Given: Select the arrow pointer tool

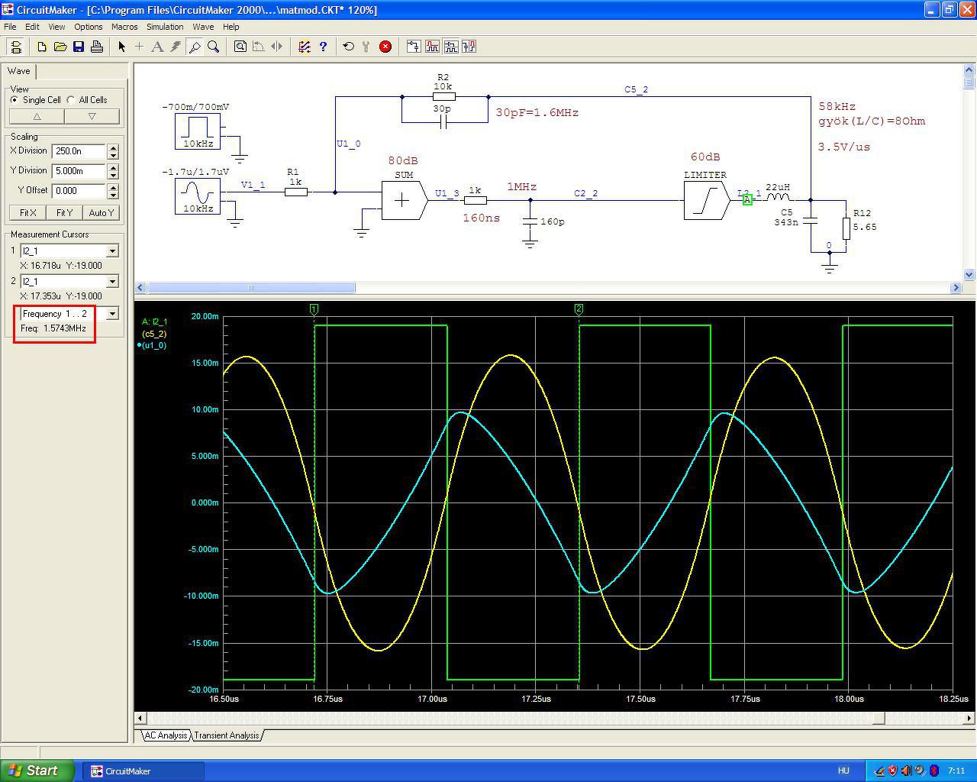Looking at the screenshot, I should (x=121, y=47).
